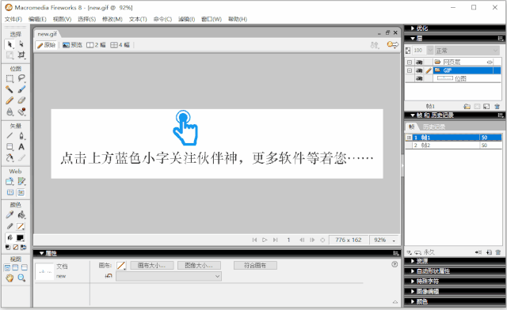Play the animation frames
This screenshot has width=507, height=310.
point(265,240)
